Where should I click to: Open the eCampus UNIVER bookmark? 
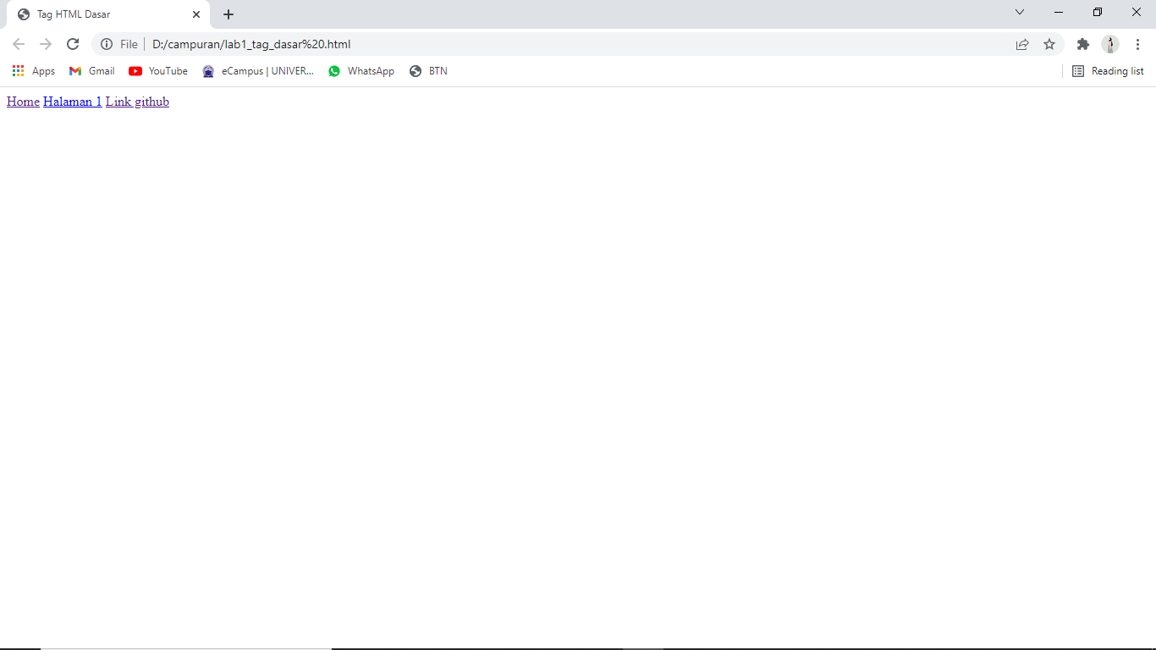pyautogui.click(x=257, y=71)
